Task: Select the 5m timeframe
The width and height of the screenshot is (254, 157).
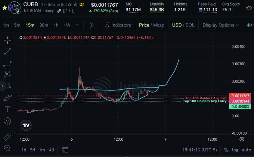Action: coord(17,25)
